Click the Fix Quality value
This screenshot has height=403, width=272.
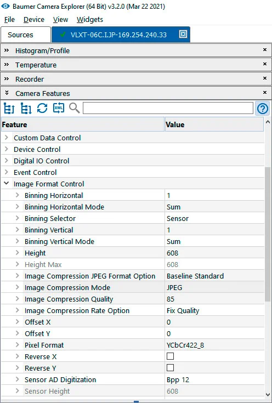(x=183, y=310)
